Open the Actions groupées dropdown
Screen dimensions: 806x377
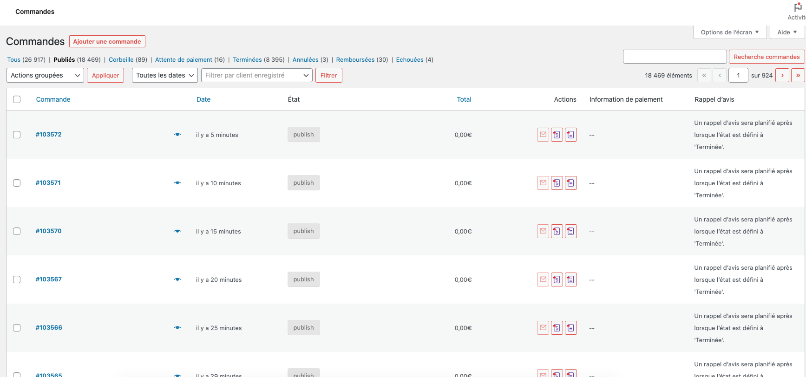[x=45, y=75]
